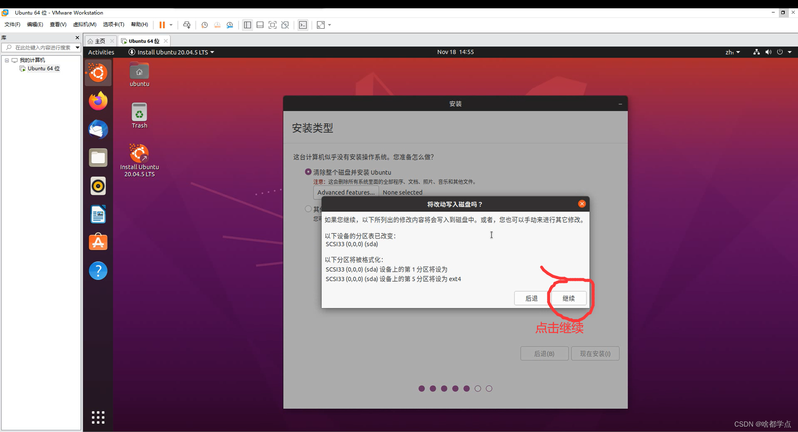This screenshot has height=432, width=798.
Task: Select 我的计算机 in the library
Action: pyautogui.click(x=32, y=60)
